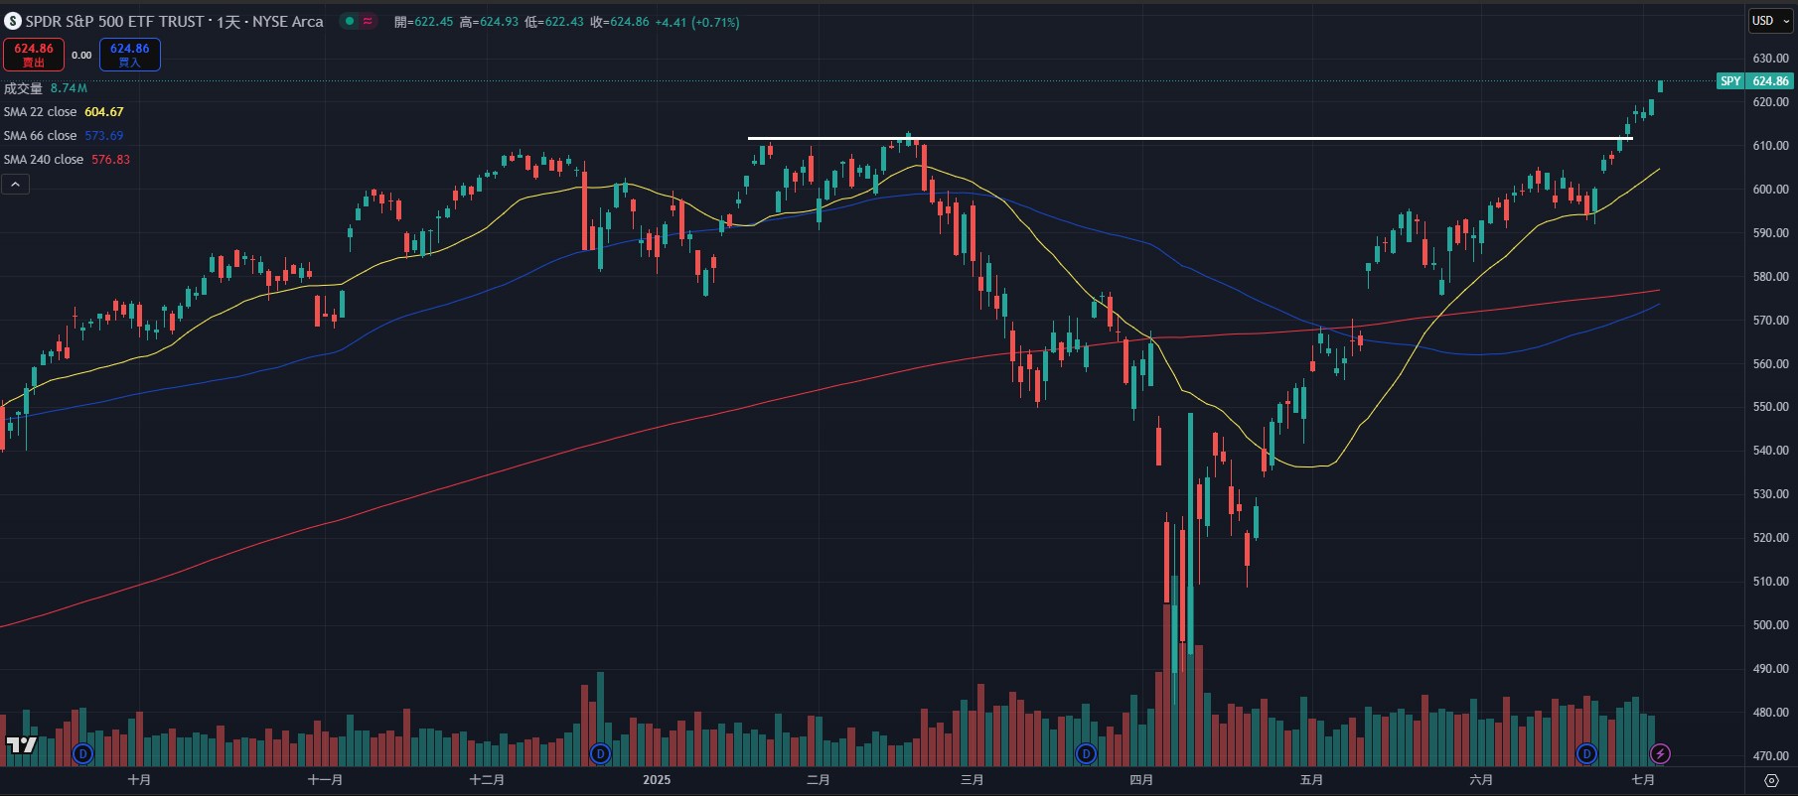This screenshot has width=1798, height=796.
Task: Click the SPY 624.86 price axis label
Action: pyautogui.click(x=1753, y=81)
